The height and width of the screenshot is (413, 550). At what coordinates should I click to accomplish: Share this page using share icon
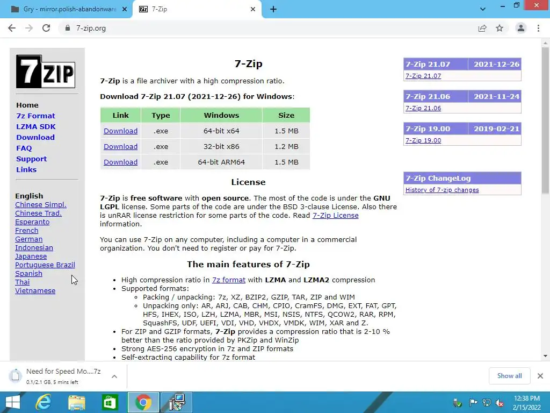point(482,28)
